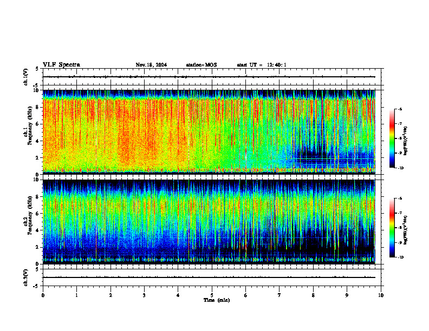
Task: Click the "-5" tick on ch.3(V) axis
Action: point(36,286)
